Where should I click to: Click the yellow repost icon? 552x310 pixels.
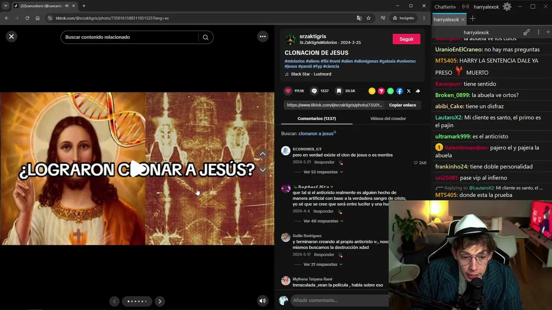click(372, 91)
